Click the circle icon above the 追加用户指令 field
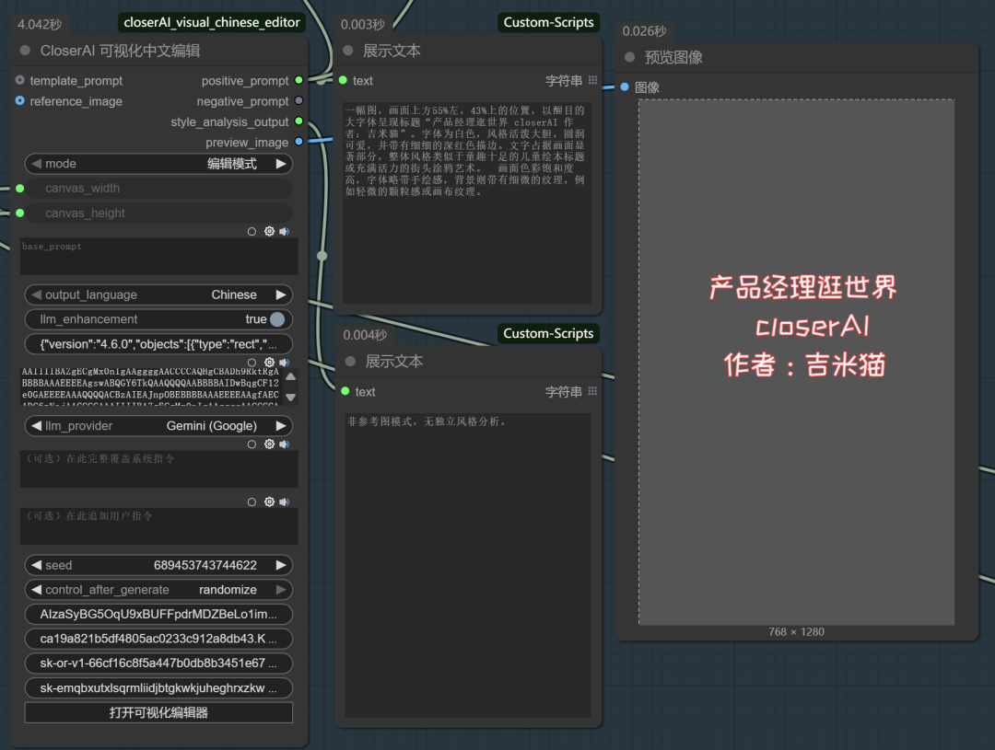 [252, 502]
